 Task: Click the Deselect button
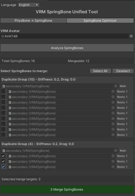123,71
